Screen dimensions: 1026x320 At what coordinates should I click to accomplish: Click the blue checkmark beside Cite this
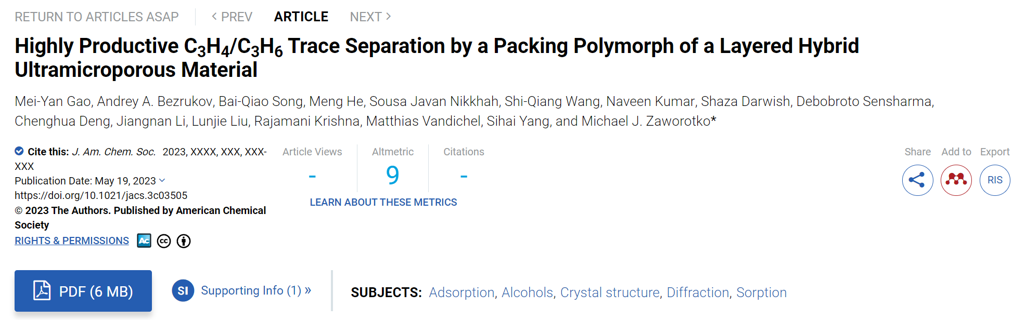point(19,151)
